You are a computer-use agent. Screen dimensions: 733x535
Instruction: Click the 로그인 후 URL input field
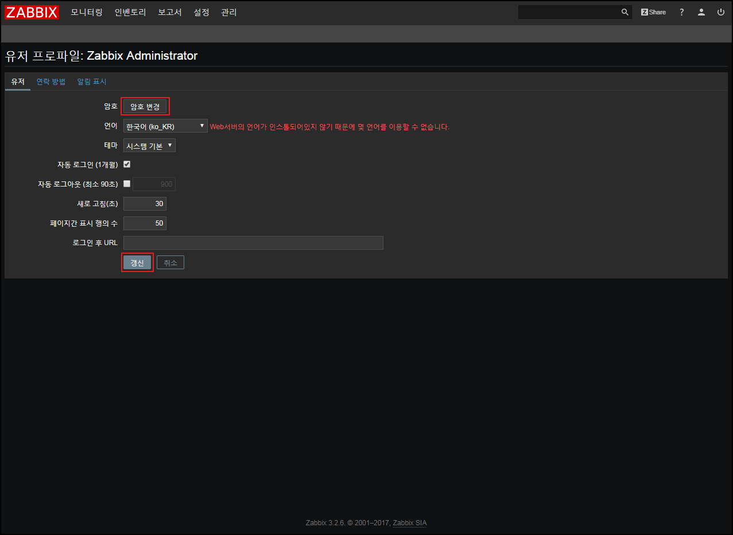[253, 243]
